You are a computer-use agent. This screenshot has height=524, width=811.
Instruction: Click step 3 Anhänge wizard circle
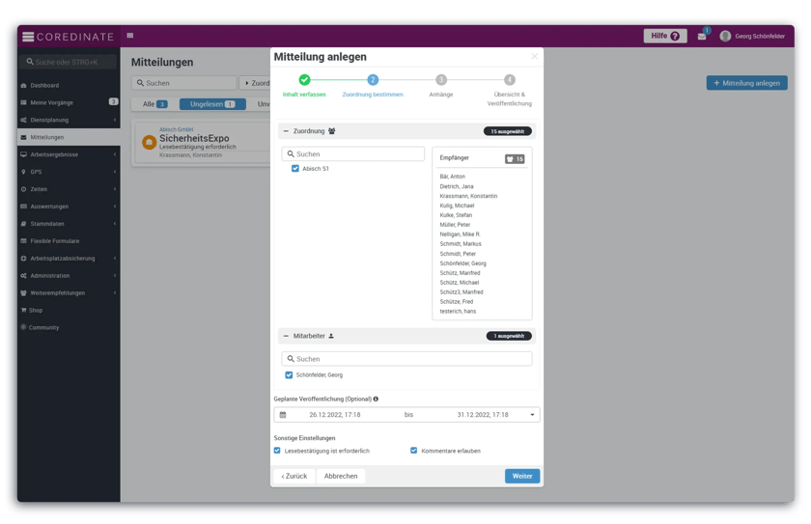point(440,80)
